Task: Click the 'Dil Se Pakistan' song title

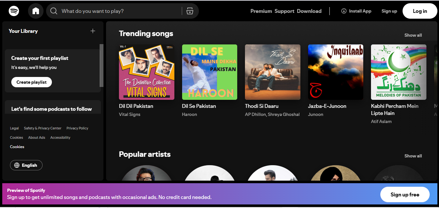Action: tap(199, 106)
